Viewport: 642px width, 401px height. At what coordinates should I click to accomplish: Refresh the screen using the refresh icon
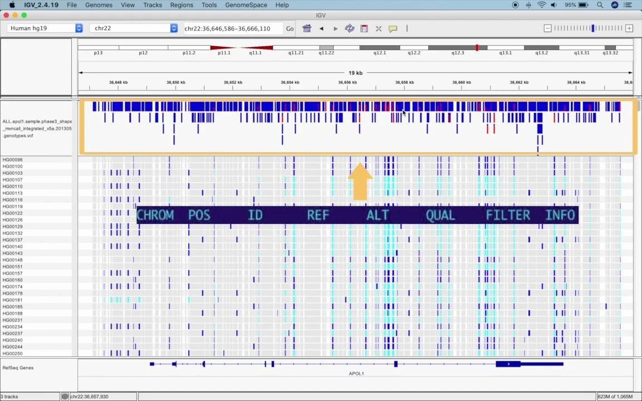coord(349,28)
